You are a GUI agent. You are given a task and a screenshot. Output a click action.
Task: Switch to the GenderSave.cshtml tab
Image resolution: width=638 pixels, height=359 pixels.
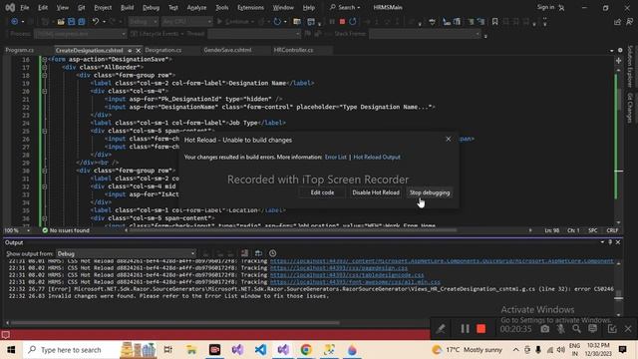(227, 50)
